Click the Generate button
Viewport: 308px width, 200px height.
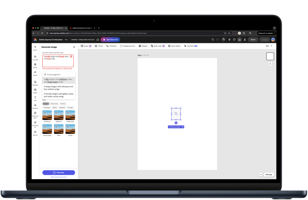[x=59, y=173]
